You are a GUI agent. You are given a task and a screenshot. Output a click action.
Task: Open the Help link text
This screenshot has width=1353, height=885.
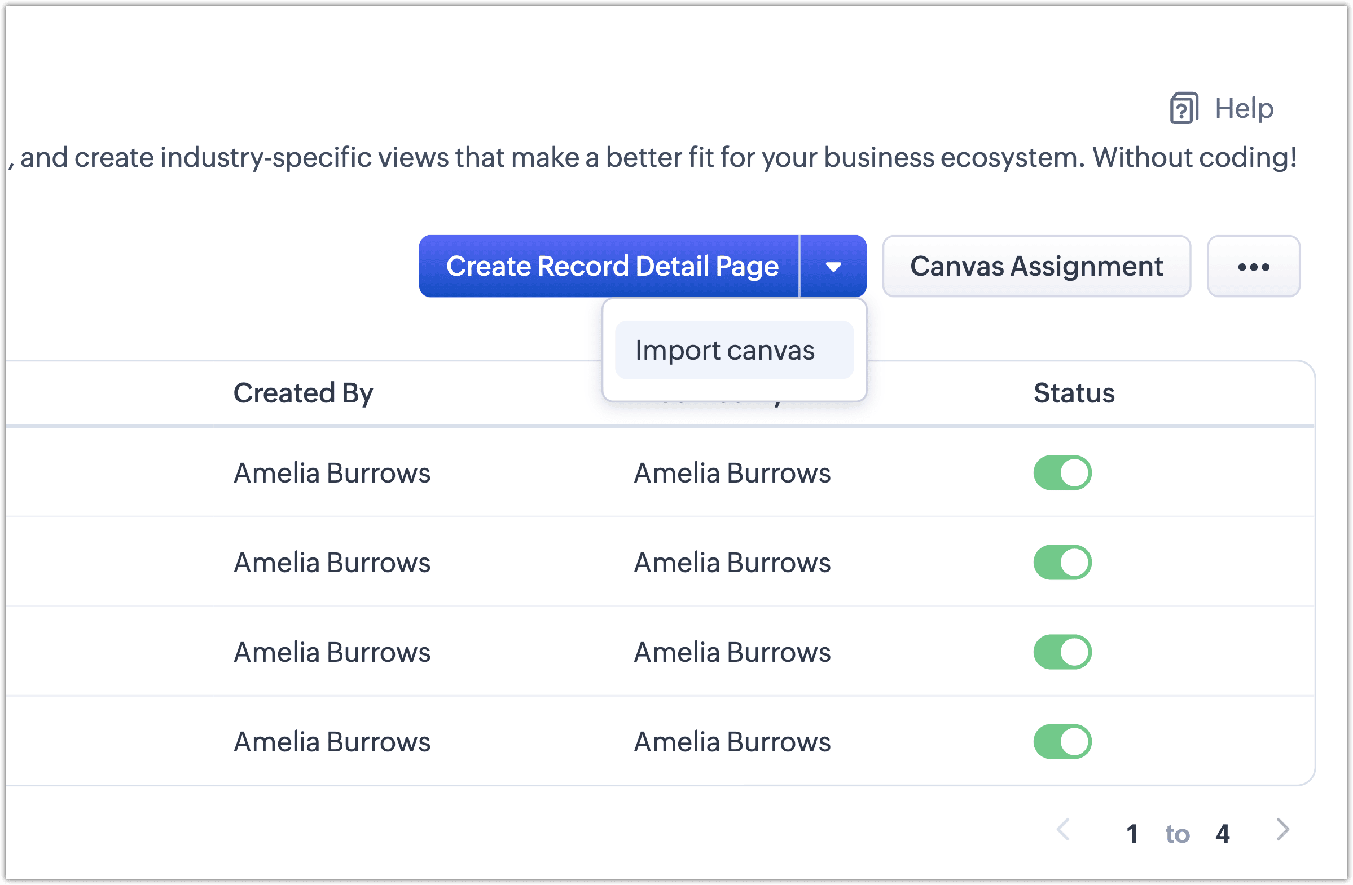1244,108
